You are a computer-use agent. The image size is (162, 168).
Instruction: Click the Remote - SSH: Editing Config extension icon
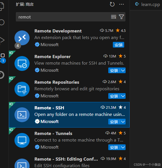(x=22, y=163)
